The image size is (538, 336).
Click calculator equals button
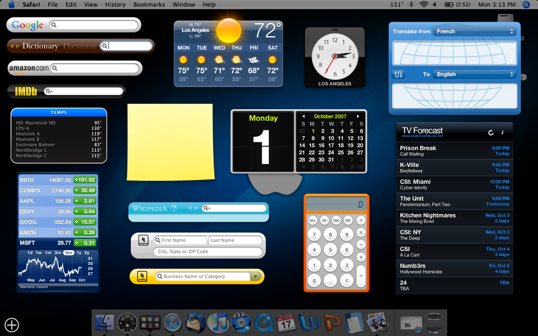(x=361, y=276)
